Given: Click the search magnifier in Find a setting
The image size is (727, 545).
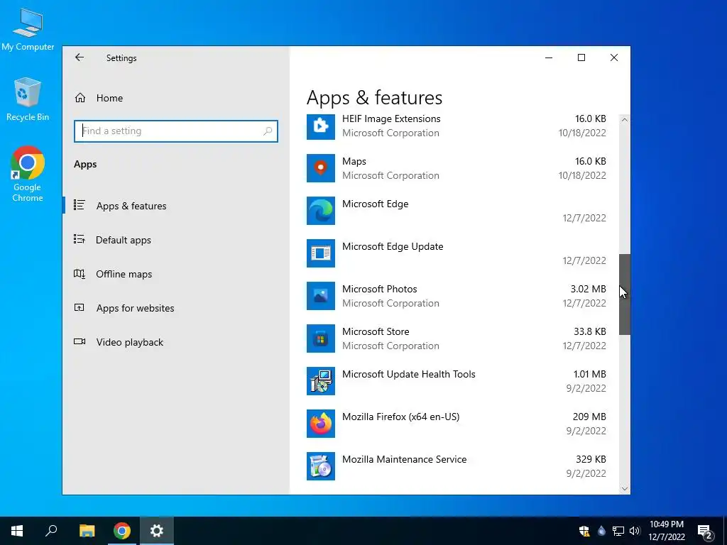Looking at the screenshot, I should coord(268,131).
